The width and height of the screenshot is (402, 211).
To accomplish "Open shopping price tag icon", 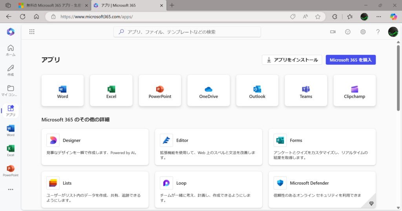I will 292,16.
